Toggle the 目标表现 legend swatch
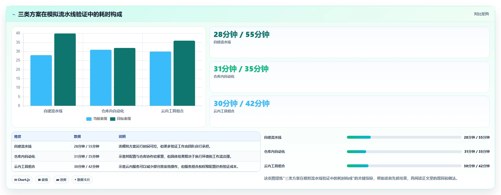501x195 pixels. [x=113, y=119]
